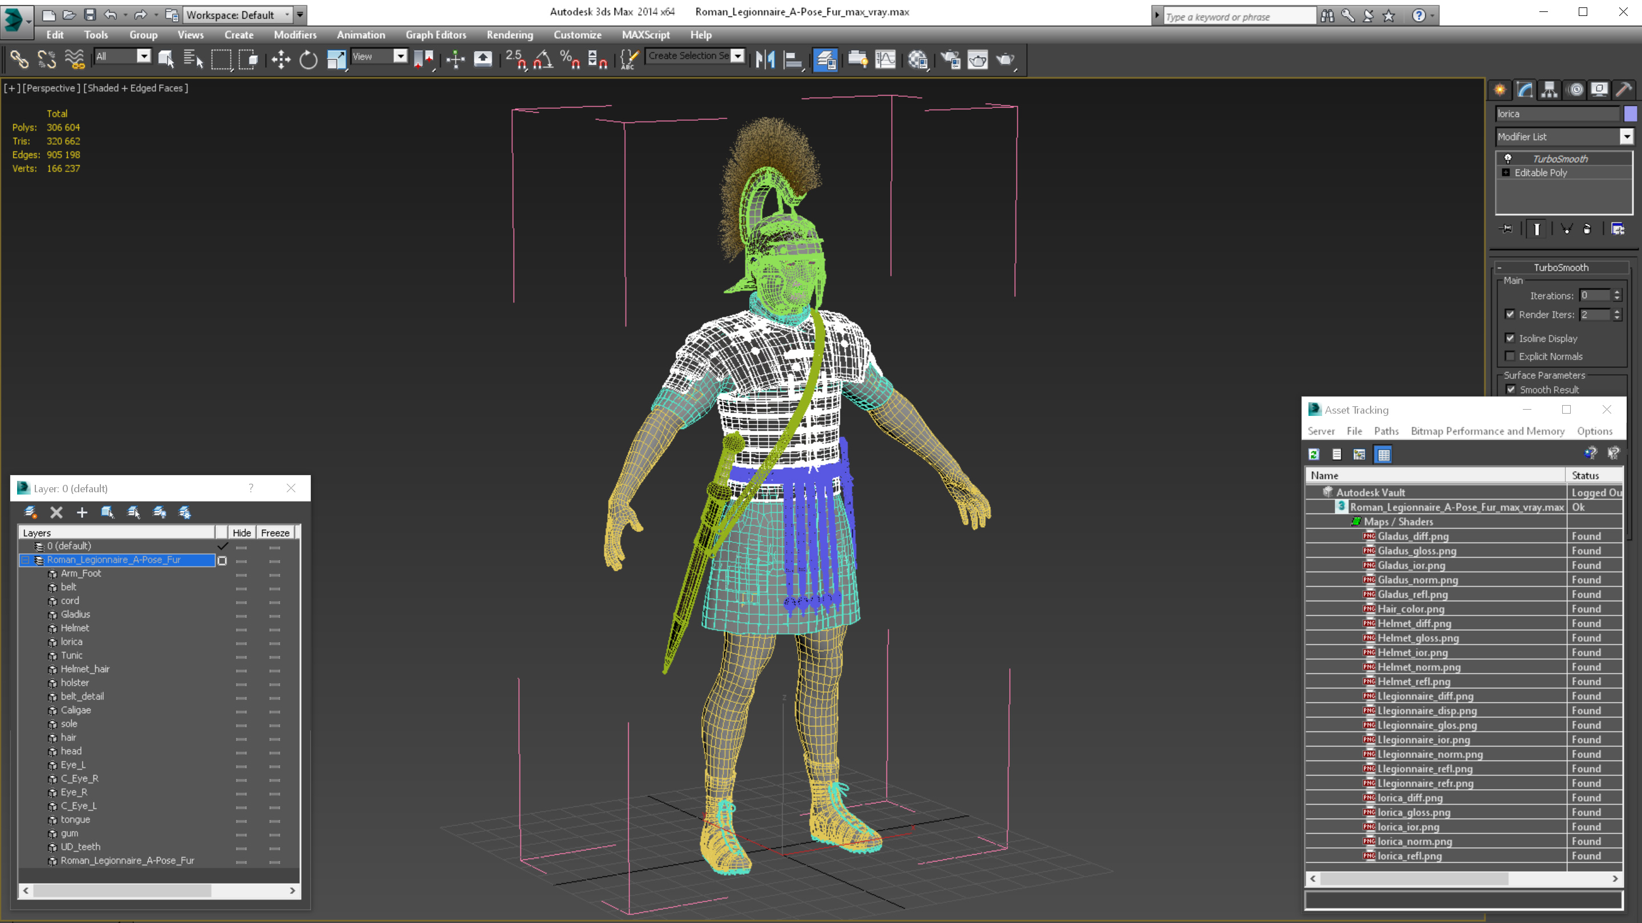The image size is (1642, 923).
Task: Open the Modifier List dropdown
Action: pyautogui.click(x=1626, y=136)
